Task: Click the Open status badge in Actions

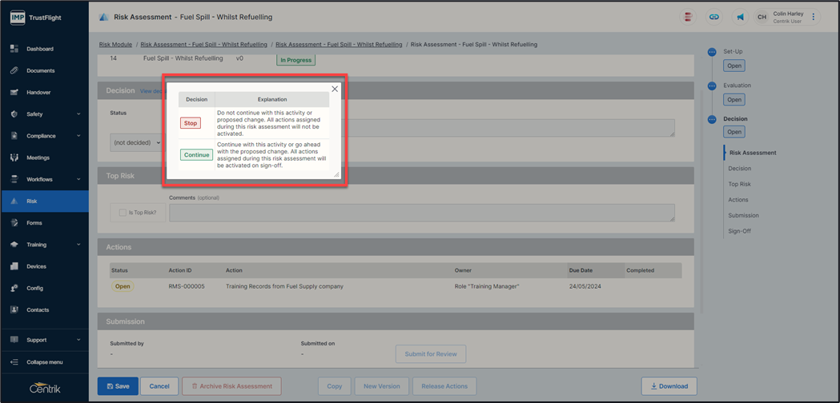Action: [x=123, y=286]
